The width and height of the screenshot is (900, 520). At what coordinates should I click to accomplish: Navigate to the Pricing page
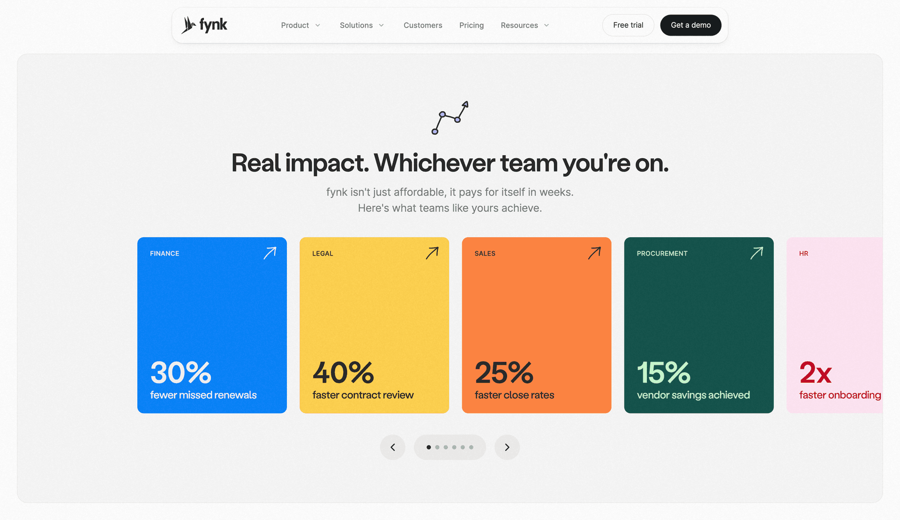(472, 25)
